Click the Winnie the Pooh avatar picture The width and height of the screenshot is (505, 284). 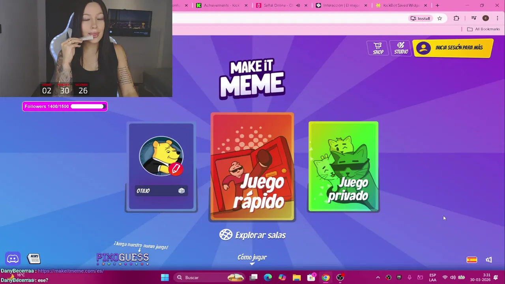[x=161, y=156]
